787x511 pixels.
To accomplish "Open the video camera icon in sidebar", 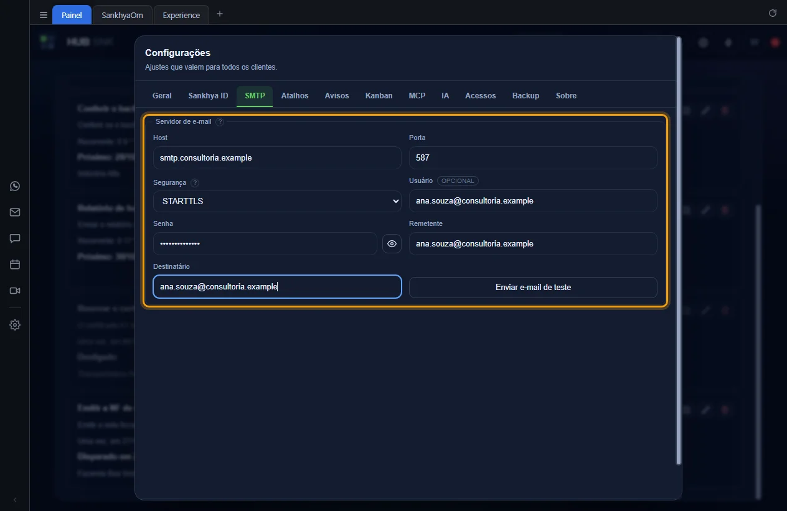I will (x=15, y=291).
